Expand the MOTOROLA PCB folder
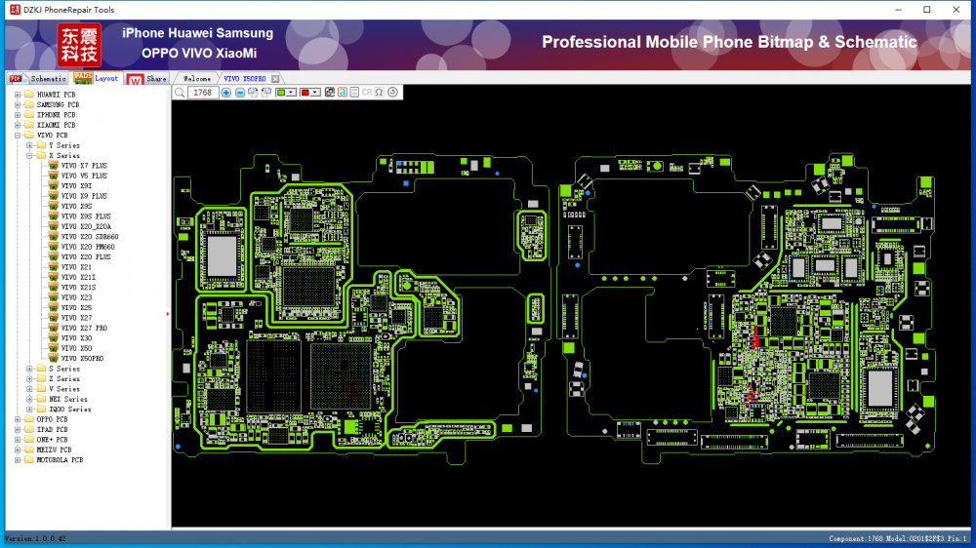The width and height of the screenshot is (976, 548). point(18,460)
